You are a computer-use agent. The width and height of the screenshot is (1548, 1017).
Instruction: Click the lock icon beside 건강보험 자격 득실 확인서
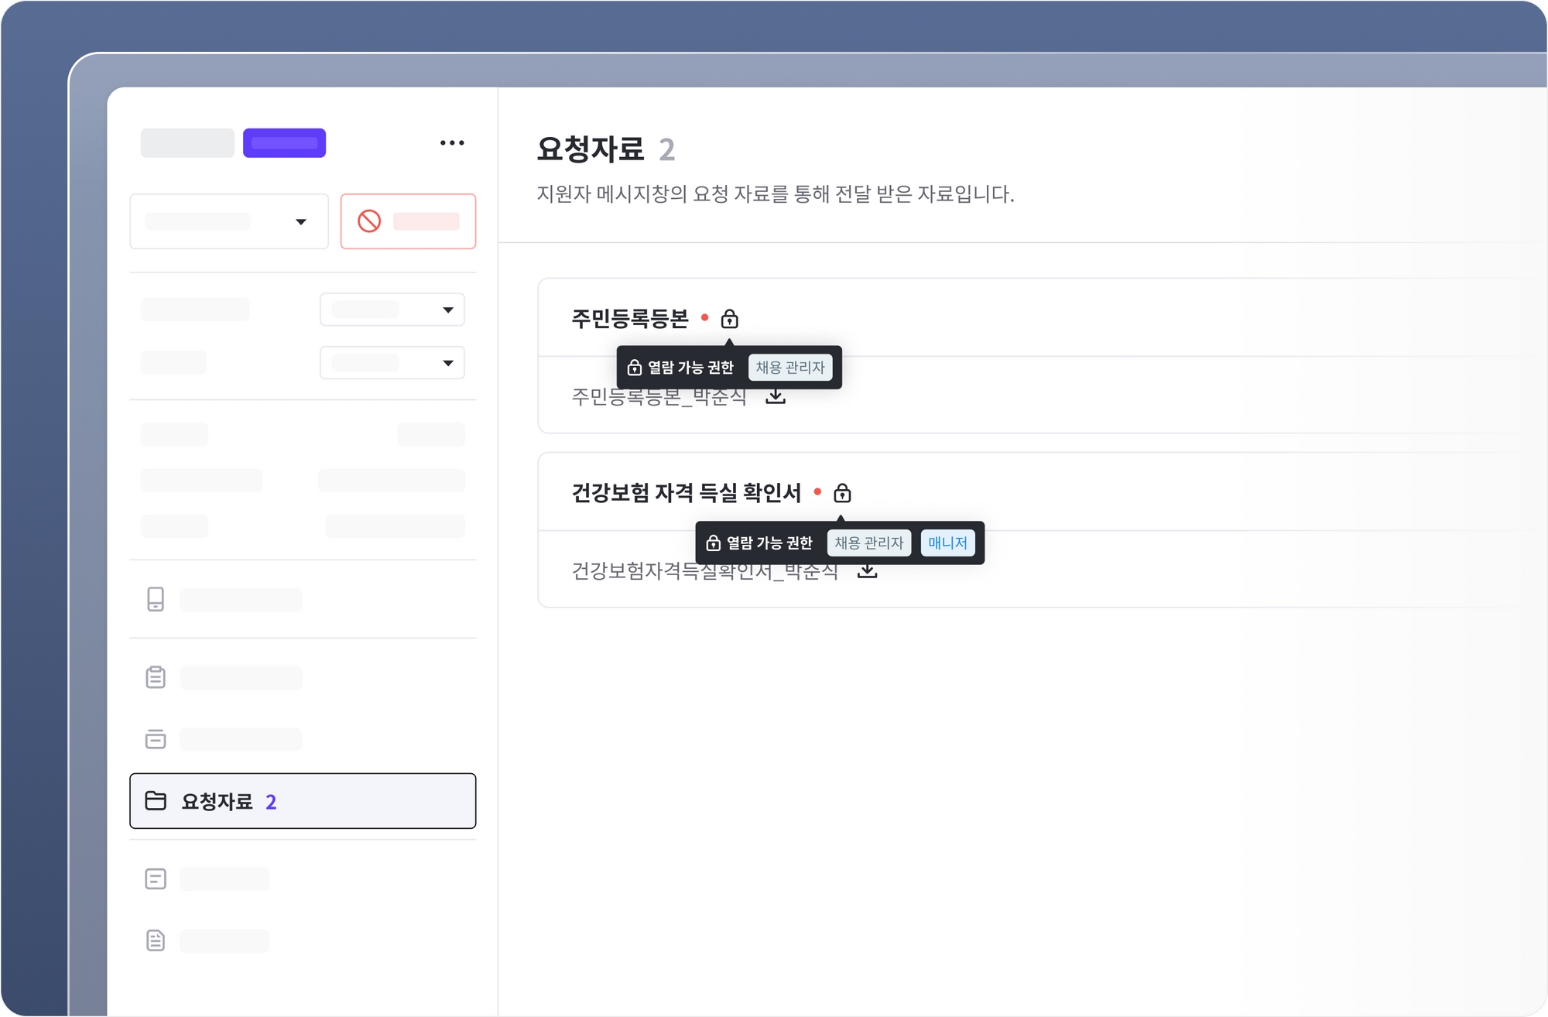(x=842, y=493)
